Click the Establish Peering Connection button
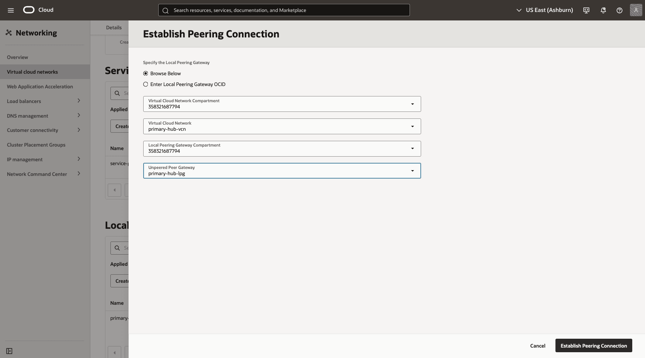Screen dimensions: 645x358 (x=593, y=346)
